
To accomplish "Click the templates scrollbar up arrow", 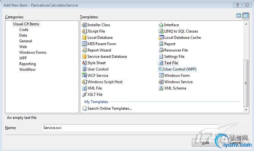I will click(246, 24).
